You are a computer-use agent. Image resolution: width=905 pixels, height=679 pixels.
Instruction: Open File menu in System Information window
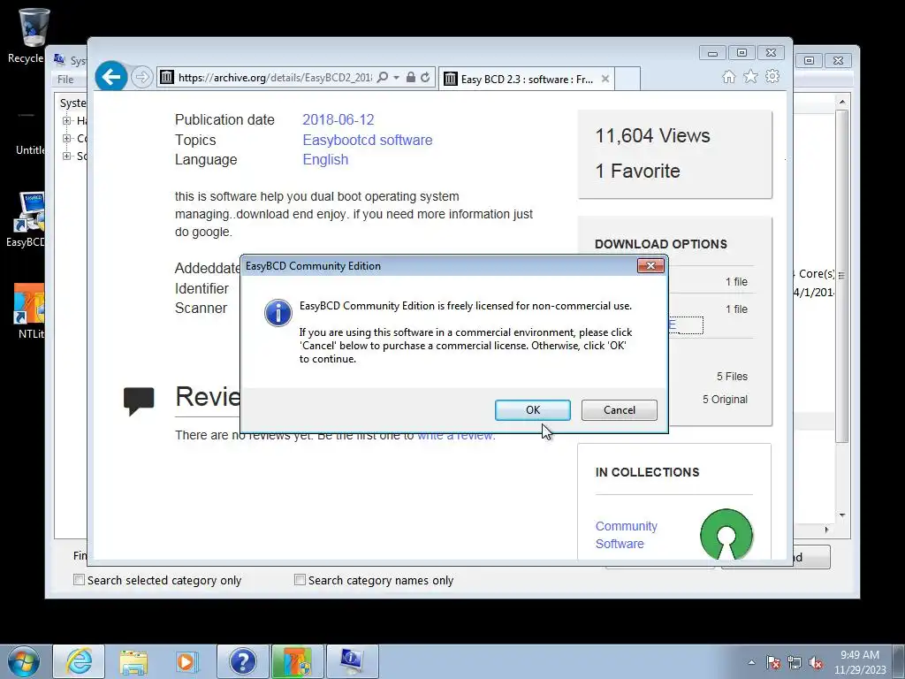tap(65, 79)
